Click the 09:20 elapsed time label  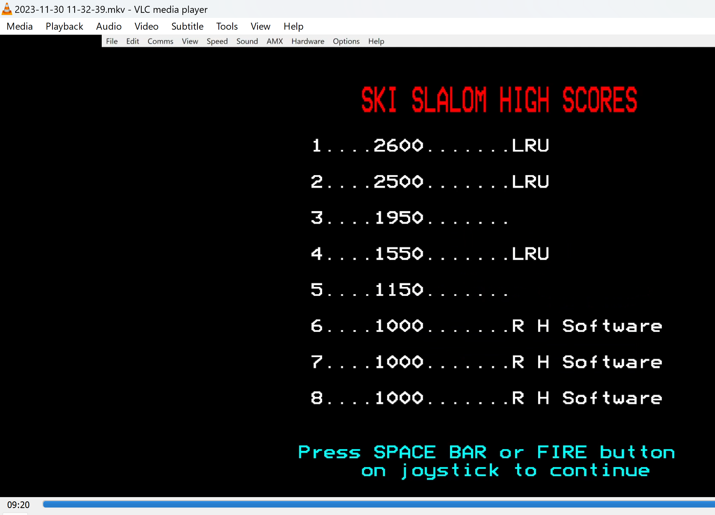point(18,505)
